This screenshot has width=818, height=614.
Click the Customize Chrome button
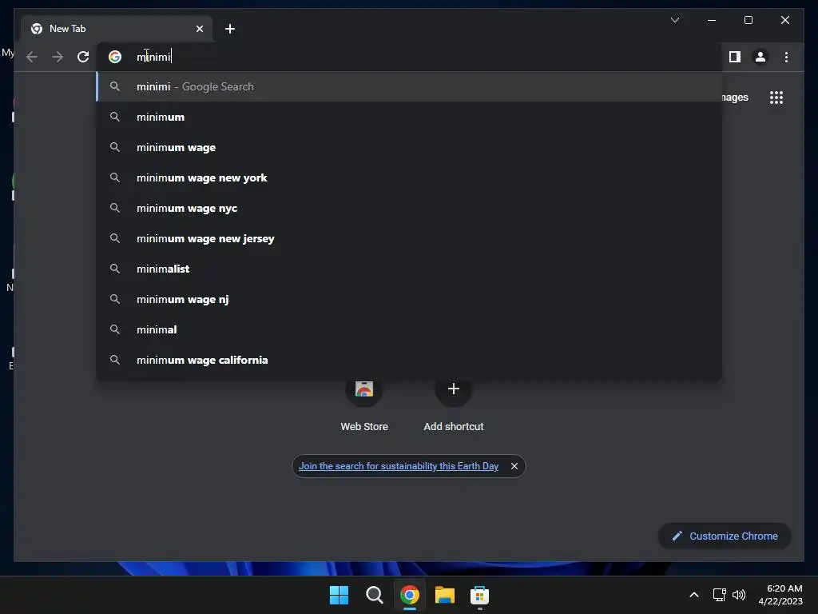tap(725, 536)
